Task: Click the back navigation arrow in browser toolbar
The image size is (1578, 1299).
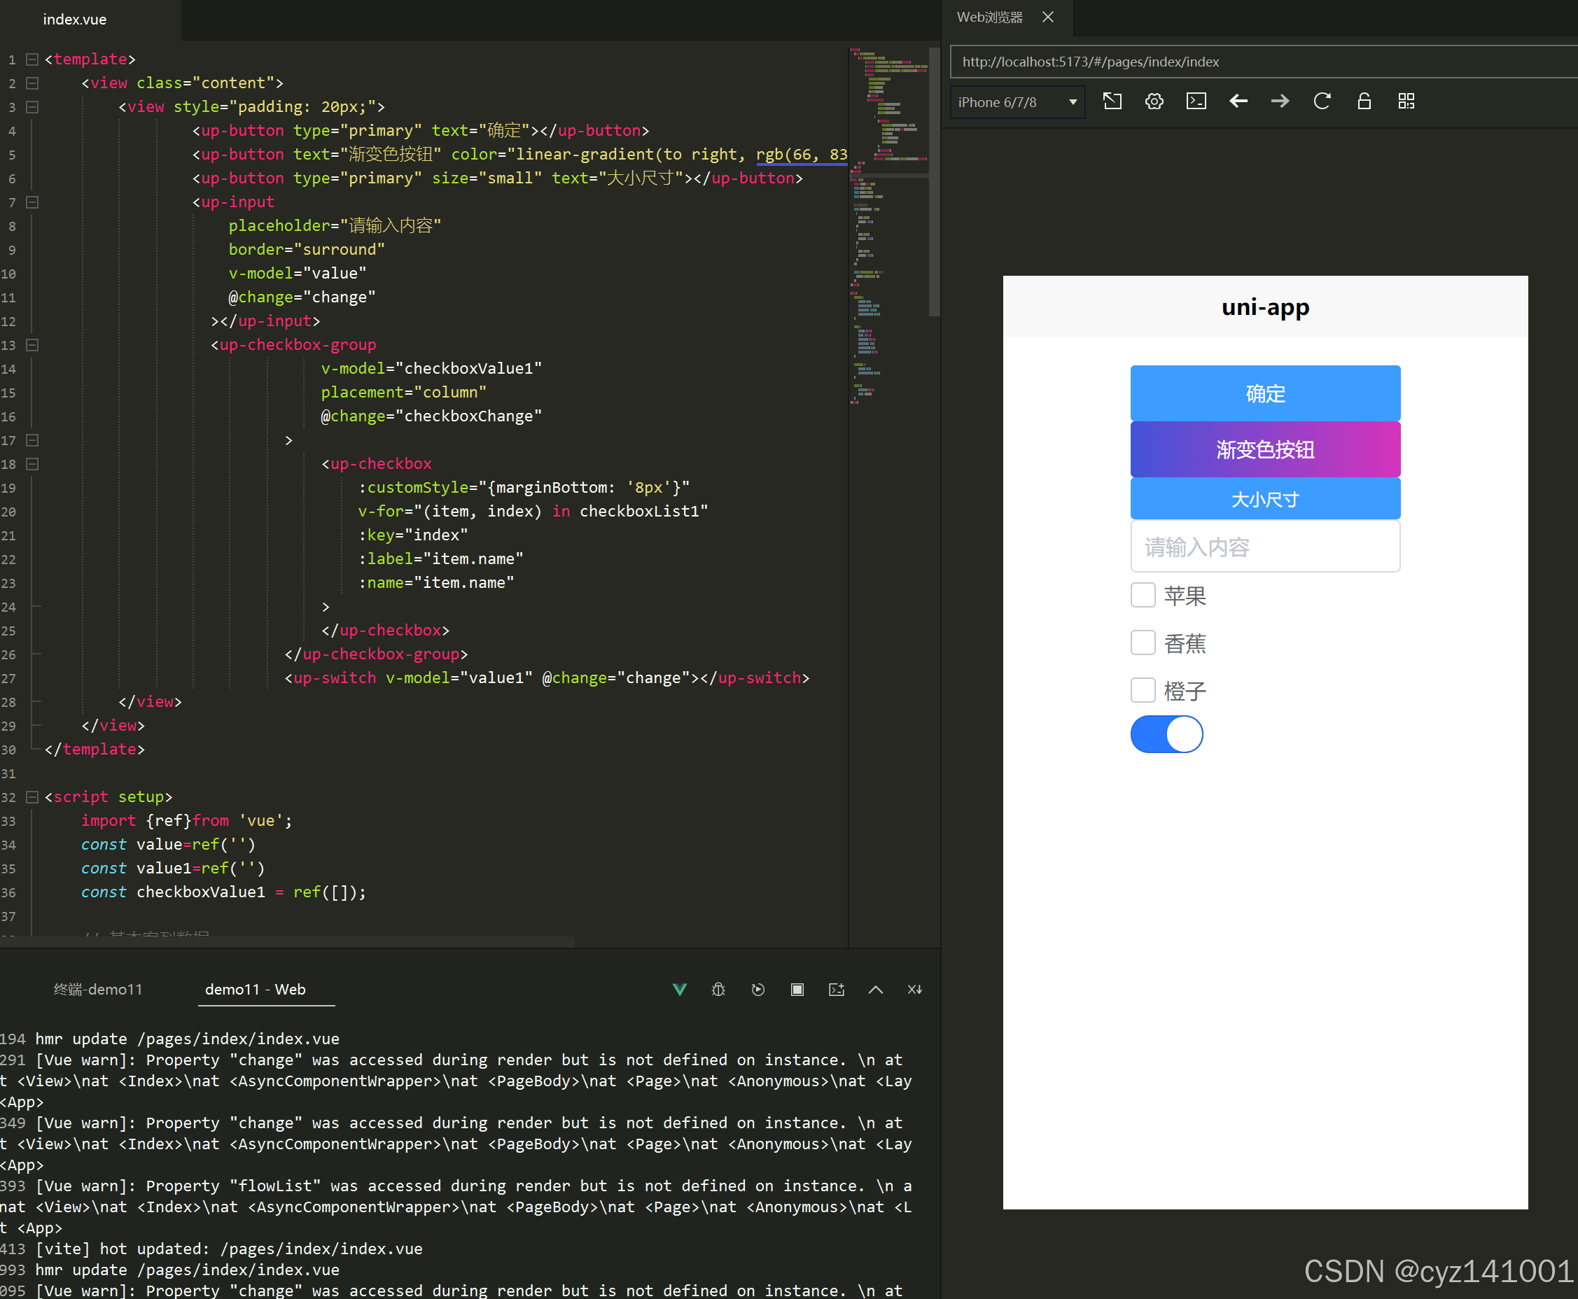Action: coord(1238,101)
